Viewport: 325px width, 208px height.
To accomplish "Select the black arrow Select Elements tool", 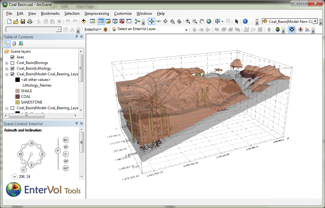I will tap(237, 21).
